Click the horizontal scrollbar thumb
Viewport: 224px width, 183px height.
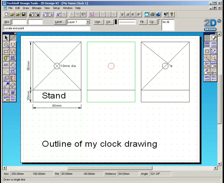pos(110,168)
